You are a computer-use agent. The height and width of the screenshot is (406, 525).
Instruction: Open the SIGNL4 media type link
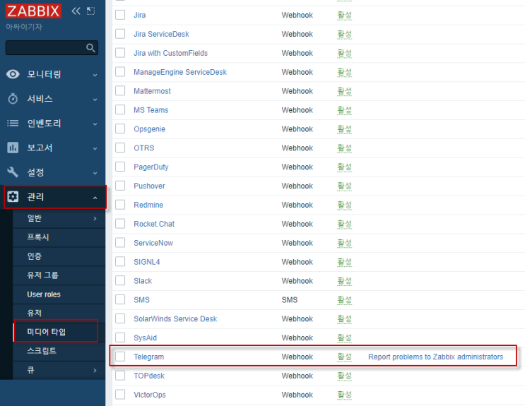coord(147,262)
